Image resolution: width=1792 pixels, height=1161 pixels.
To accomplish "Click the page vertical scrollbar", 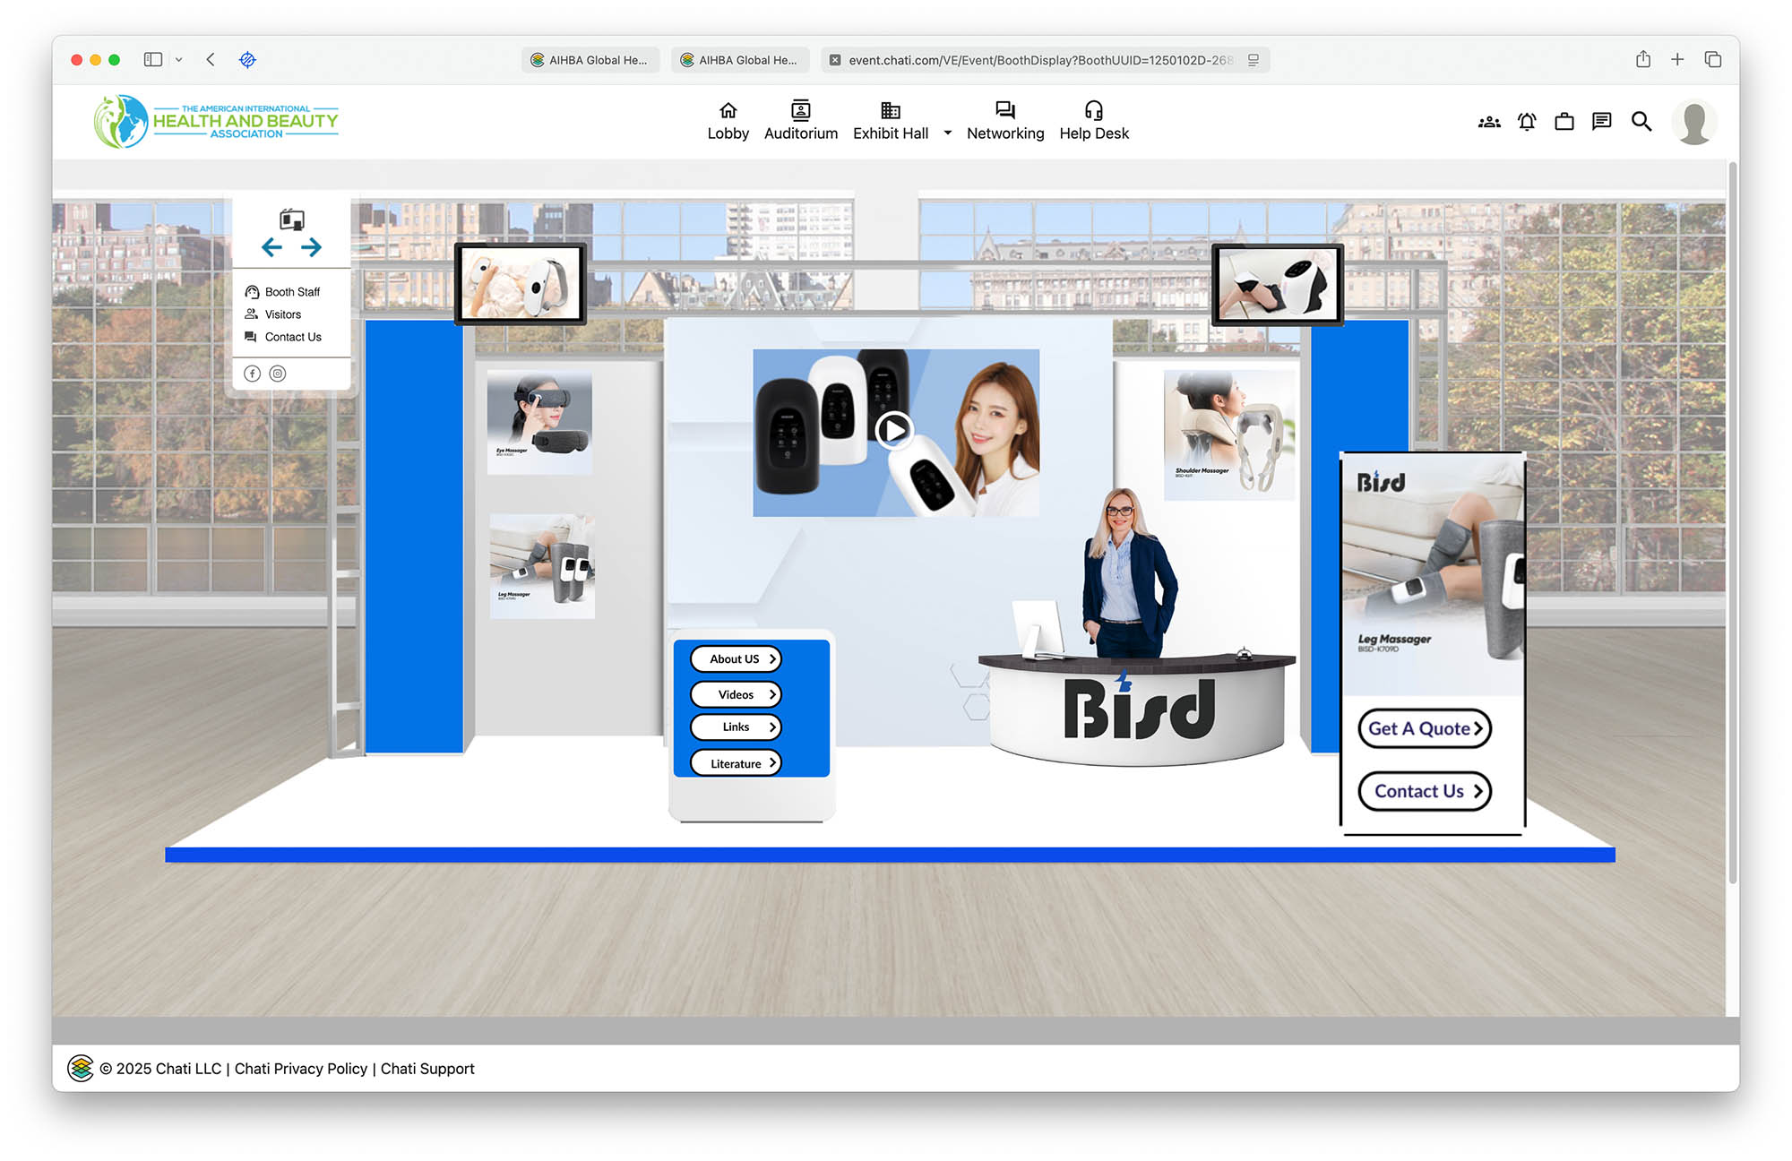I will pos(1732,520).
